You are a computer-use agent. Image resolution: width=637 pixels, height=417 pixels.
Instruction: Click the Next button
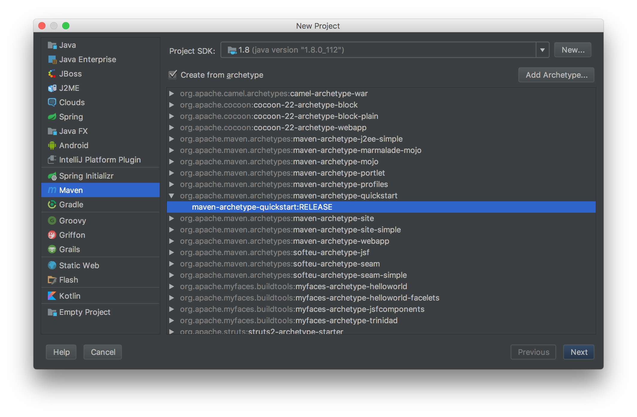point(578,352)
